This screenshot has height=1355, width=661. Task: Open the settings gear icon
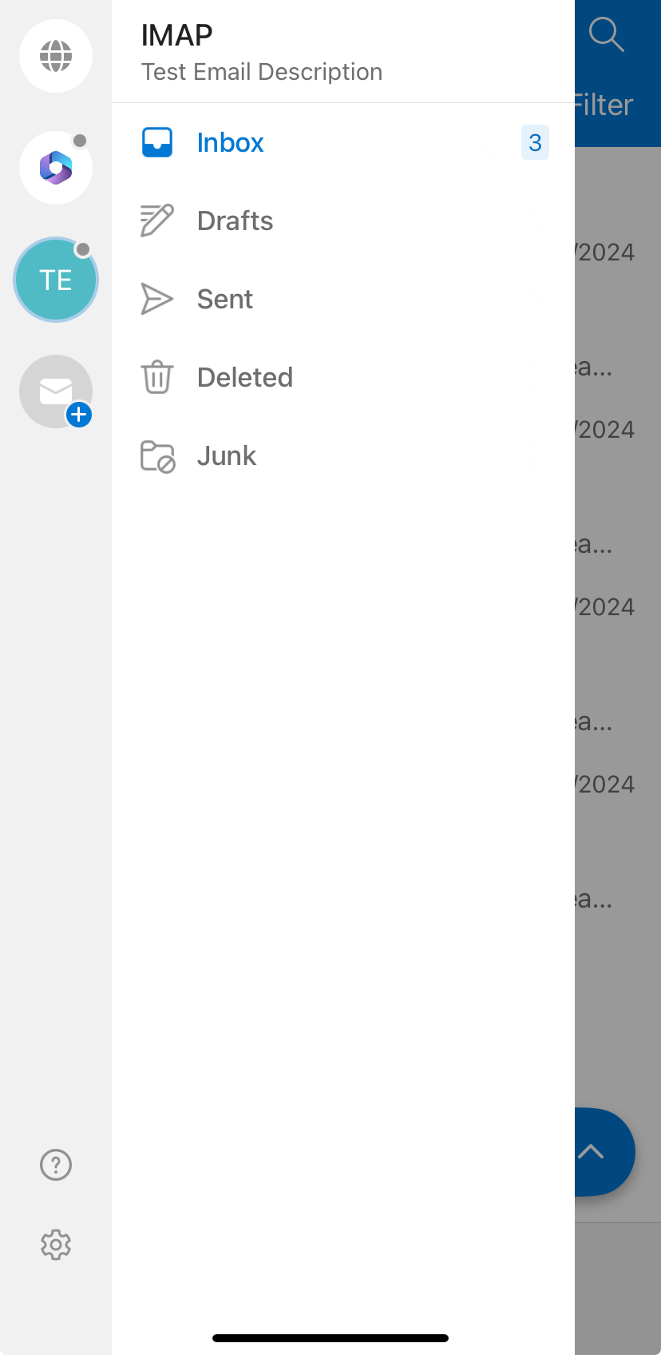point(56,1245)
